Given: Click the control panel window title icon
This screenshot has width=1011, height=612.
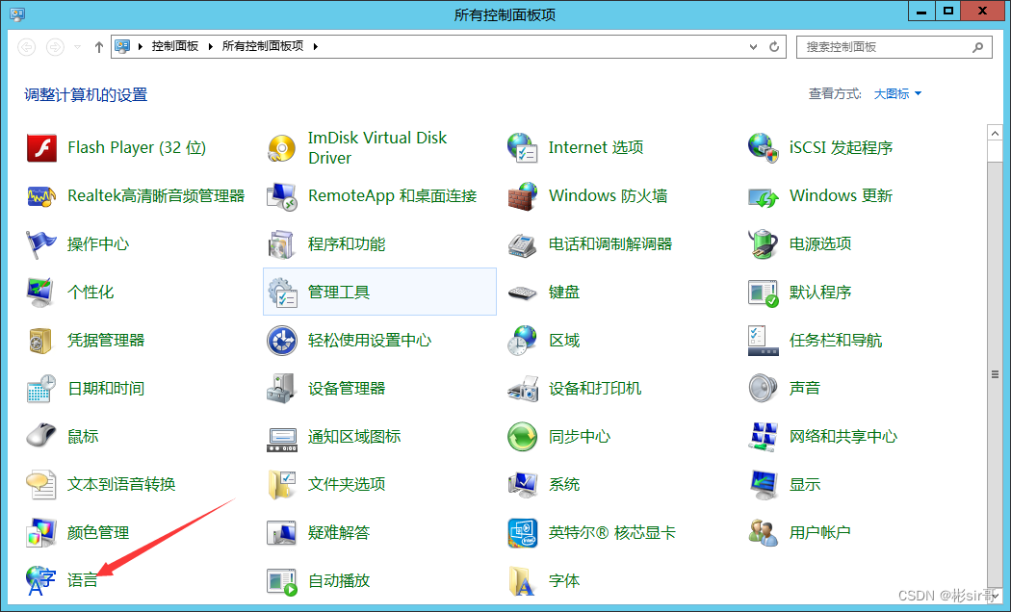Looking at the screenshot, I should [17, 14].
